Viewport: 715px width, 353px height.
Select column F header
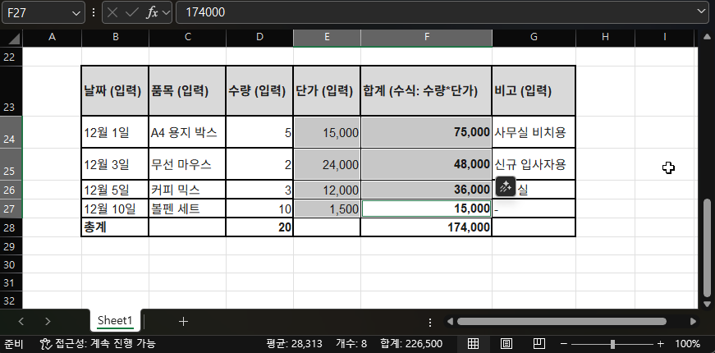(x=426, y=38)
